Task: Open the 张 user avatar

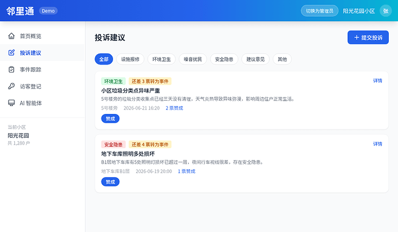Action: pyautogui.click(x=385, y=11)
